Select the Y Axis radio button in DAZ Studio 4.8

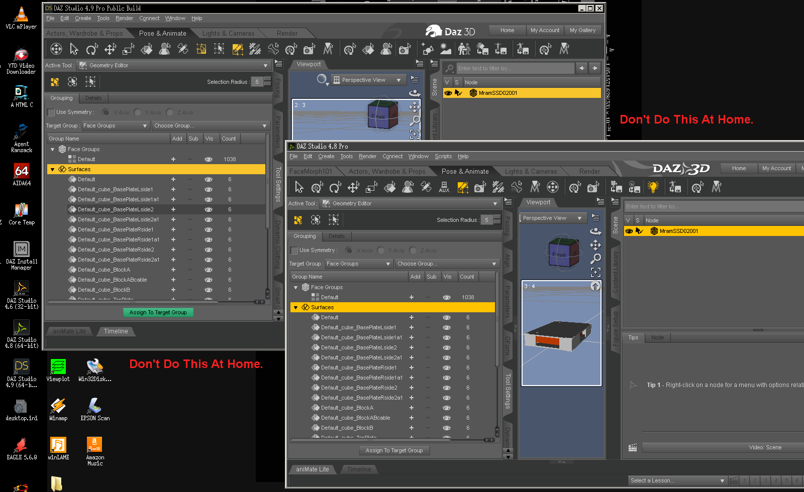pyautogui.click(x=381, y=251)
